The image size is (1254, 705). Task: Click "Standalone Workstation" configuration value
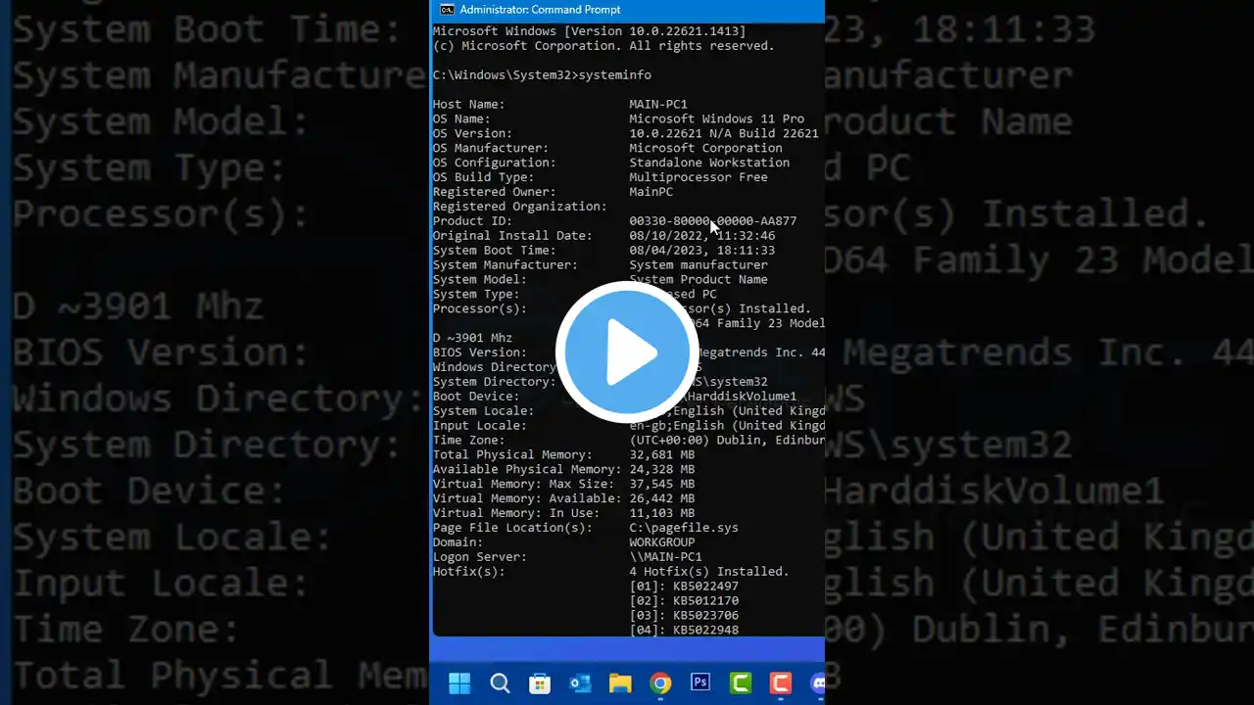[x=709, y=163]
